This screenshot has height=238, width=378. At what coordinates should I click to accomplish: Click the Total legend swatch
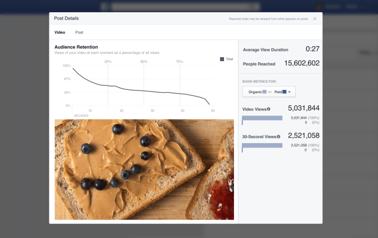222,59
